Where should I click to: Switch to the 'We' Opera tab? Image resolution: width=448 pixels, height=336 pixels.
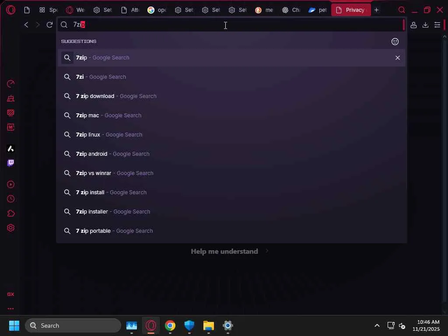[75, 10]
